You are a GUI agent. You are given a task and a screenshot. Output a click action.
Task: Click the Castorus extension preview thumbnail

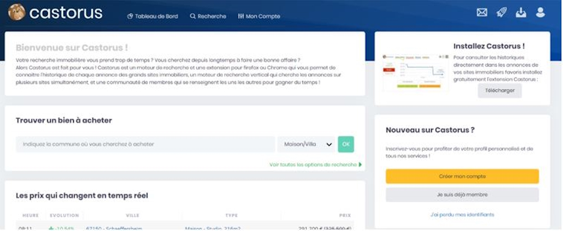coord(416,72)
